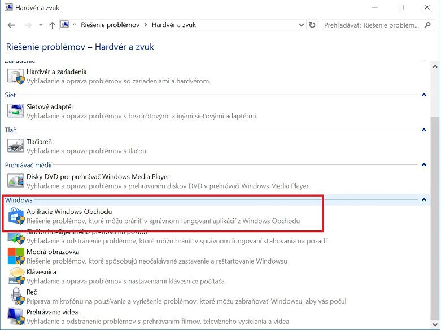Click the Prehrávač médií group header
441x330 pixels.
click(x=28, y=165)
